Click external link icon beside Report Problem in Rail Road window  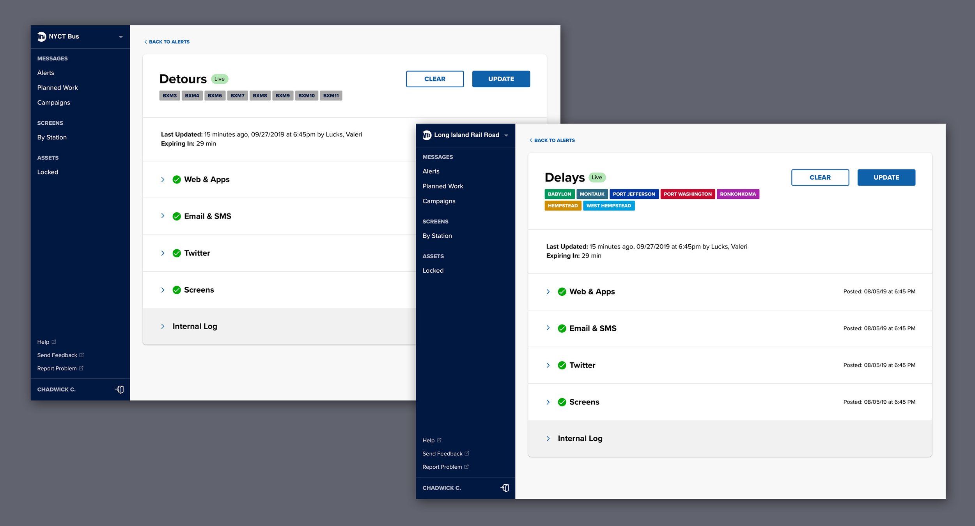[x=466, y=467]
